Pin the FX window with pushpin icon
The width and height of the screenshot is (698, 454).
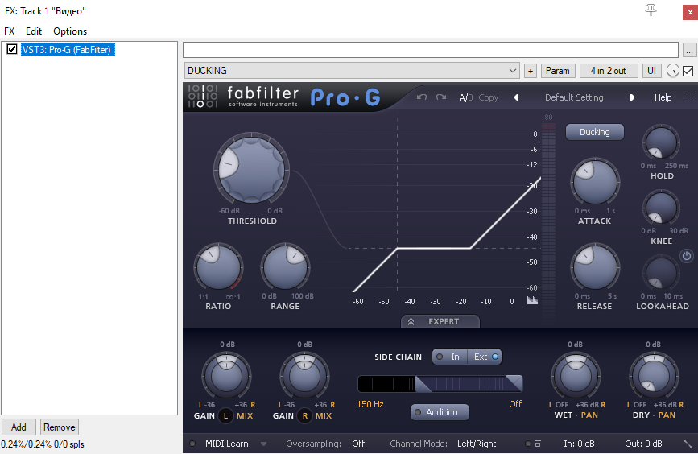(x=651, y=10)
